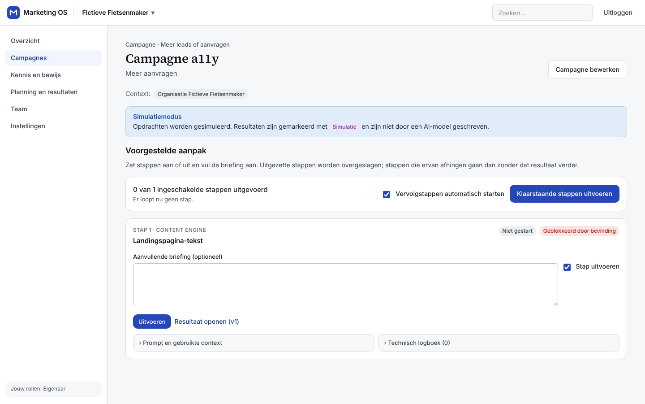The height and width of the screenshot is (404, 645).
Task: Click the Organisatie Fictieve Fietsenmaker context chip
Action: [201, 94]
